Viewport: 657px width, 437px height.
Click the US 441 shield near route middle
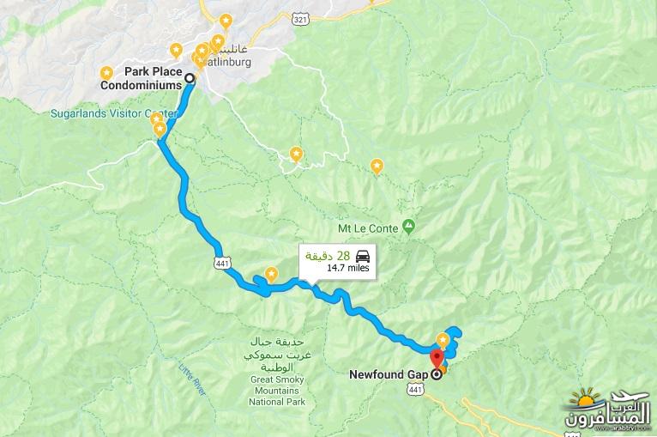(220, 264)
